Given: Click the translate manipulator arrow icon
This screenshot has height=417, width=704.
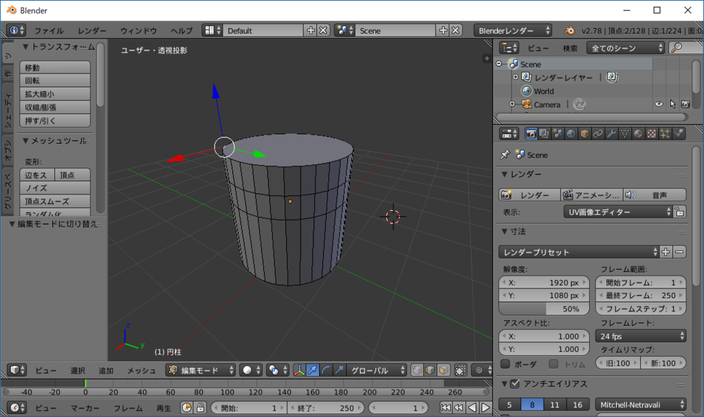Looking at the screenshot, I should click(313, 370).
